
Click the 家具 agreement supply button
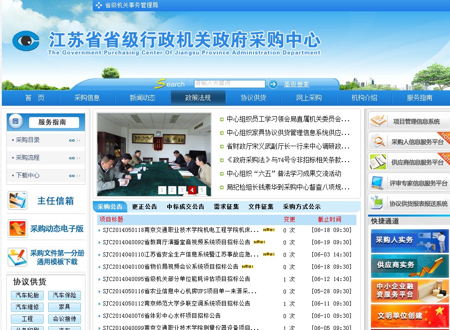pos(65,307)
